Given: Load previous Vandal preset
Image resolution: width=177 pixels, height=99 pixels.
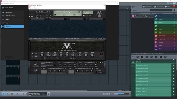Looking at the screenshot, I should [x=77, y=12].
